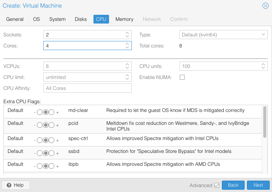Viewport: 272px width, 192px height.
Task: Turn off the ibpb flag
Action: pos(40,166)
